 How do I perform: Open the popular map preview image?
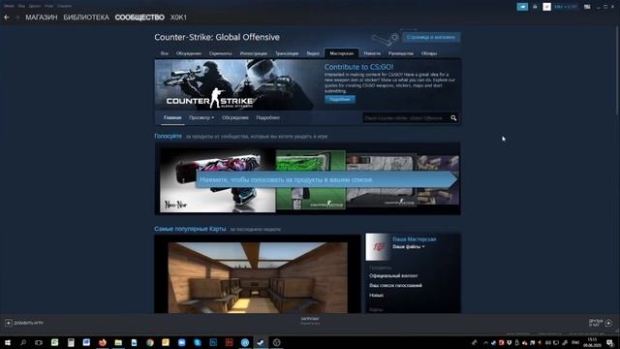pos(258,278)
